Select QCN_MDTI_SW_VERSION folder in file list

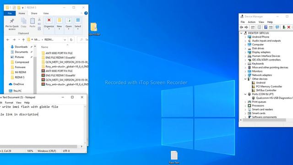(x=65, y=62)
